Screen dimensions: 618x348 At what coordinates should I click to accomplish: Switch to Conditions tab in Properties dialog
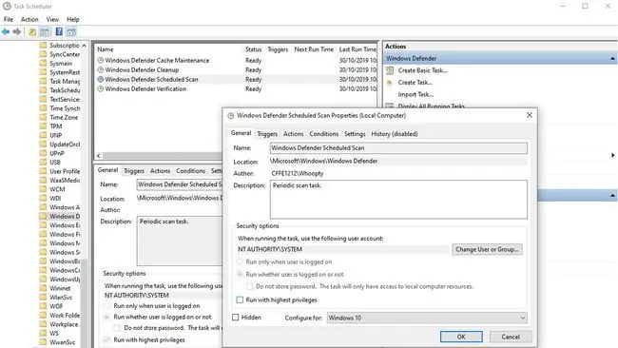323,134
